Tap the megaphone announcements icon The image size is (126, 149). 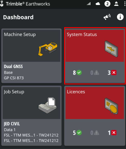click(x=107, y=17)
